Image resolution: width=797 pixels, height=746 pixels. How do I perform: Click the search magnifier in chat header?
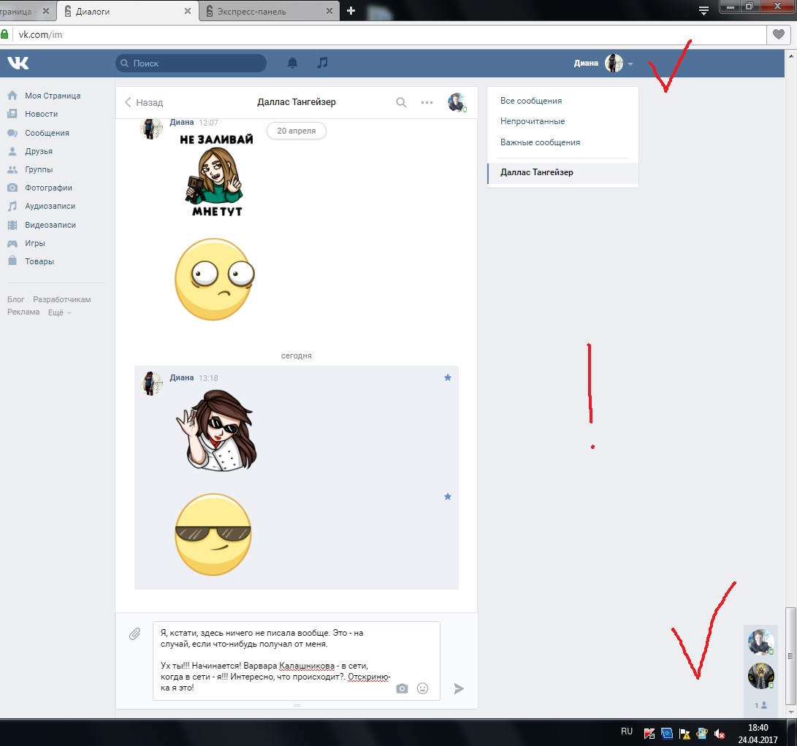pos(401,103)
